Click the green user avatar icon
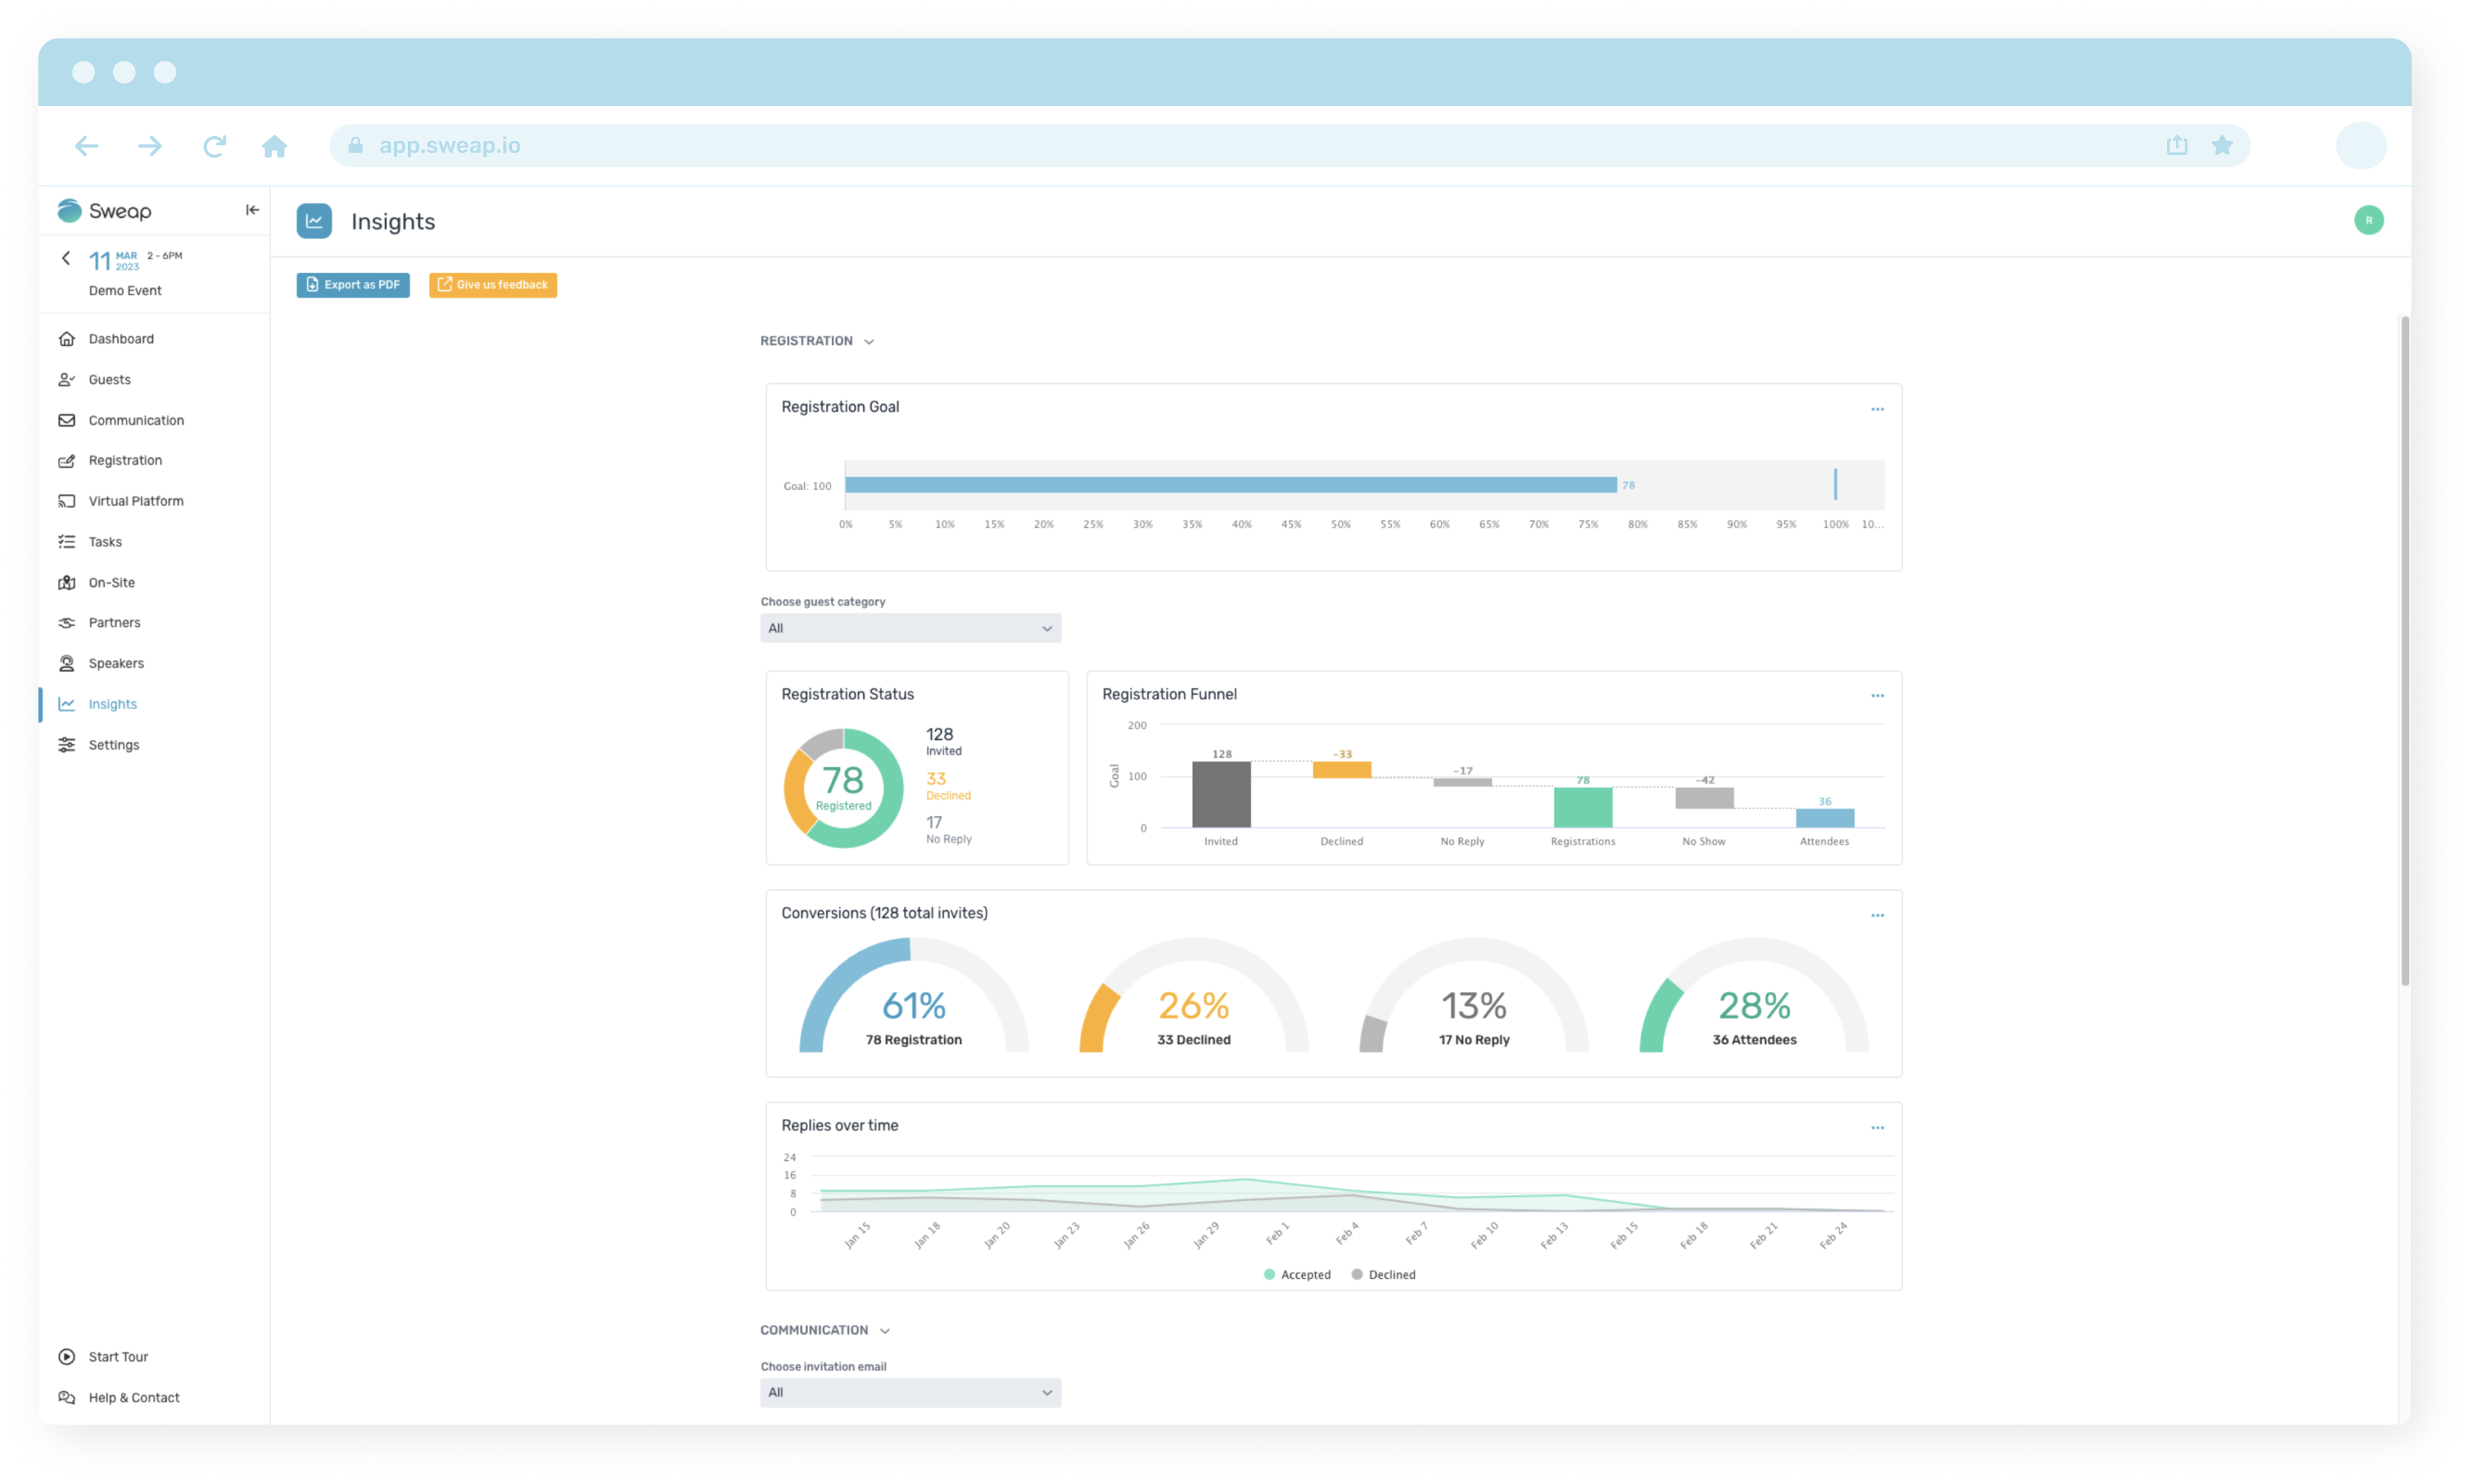Screen dimensions: 2471x1484 pyautogui.click(x=2368, y=220)
